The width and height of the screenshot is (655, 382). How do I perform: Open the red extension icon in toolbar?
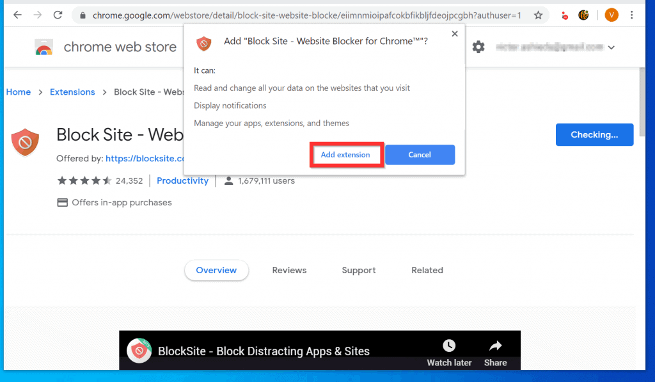(x=564, y=16)
